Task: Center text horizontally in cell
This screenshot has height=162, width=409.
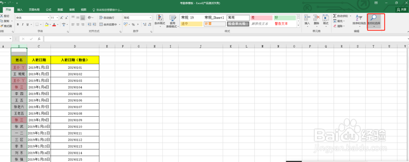Action: point(78,24)
